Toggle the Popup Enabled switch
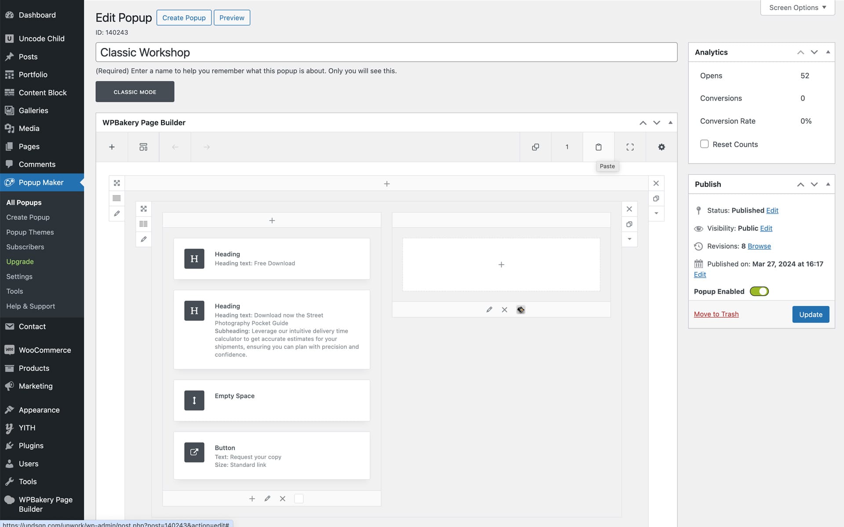 [759, 292]
